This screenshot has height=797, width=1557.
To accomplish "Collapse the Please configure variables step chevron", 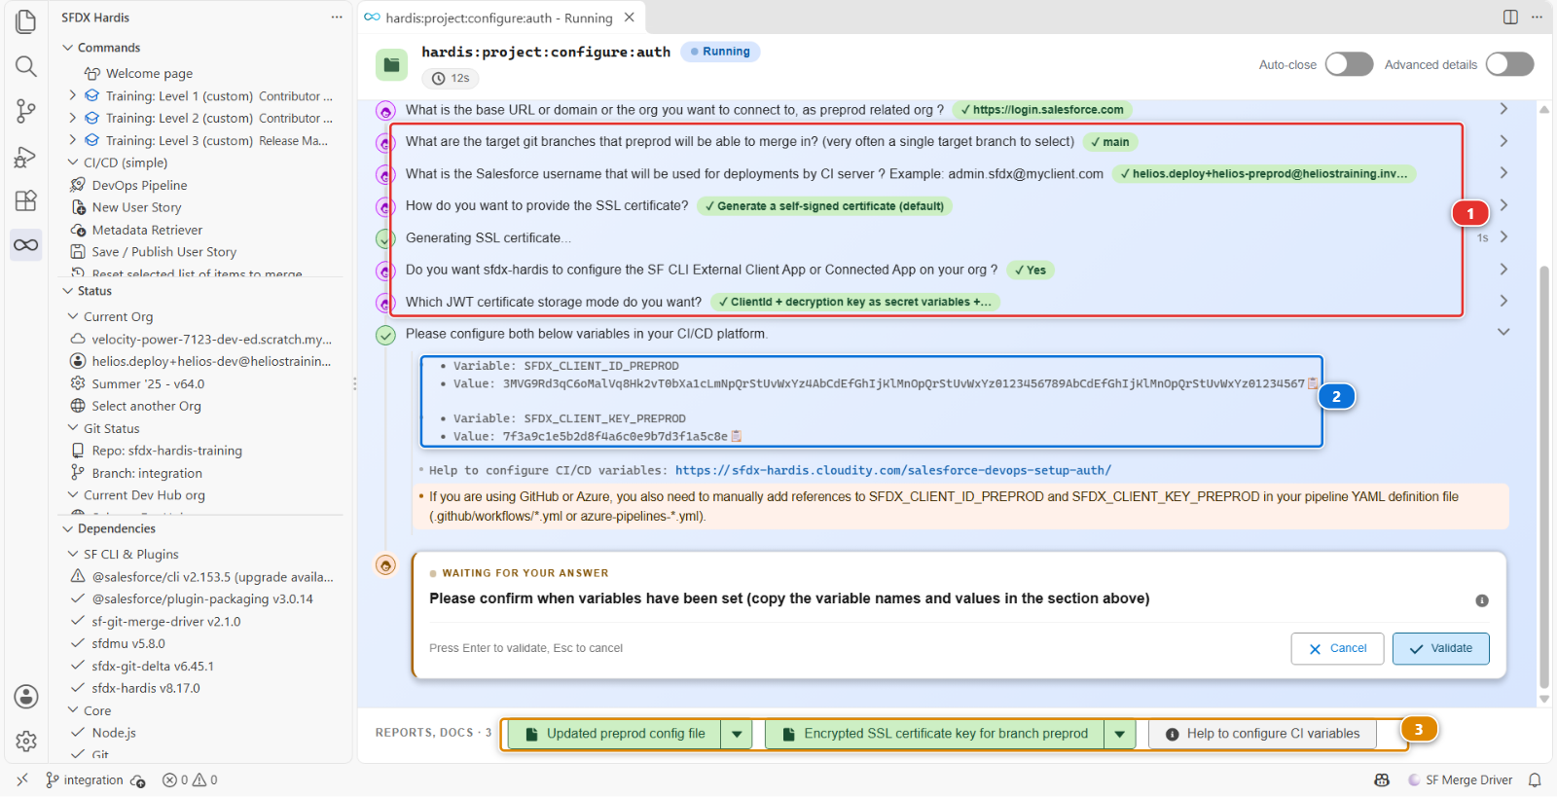I will tap(1503, 333).
